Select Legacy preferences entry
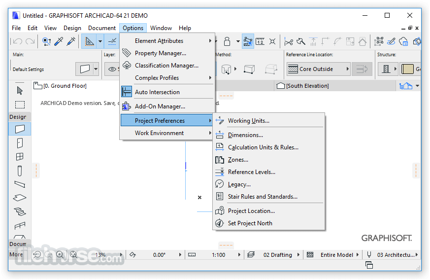Screen dimensions: 430x280 point(269,184)
